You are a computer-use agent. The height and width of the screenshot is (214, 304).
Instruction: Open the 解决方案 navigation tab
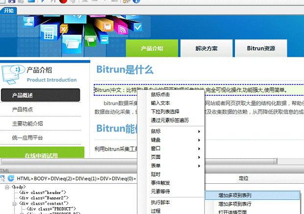[x=207, y=48]
